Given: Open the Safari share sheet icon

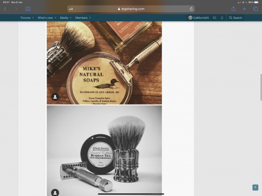Looking at the screenshot, I should [x=234, y=9].
